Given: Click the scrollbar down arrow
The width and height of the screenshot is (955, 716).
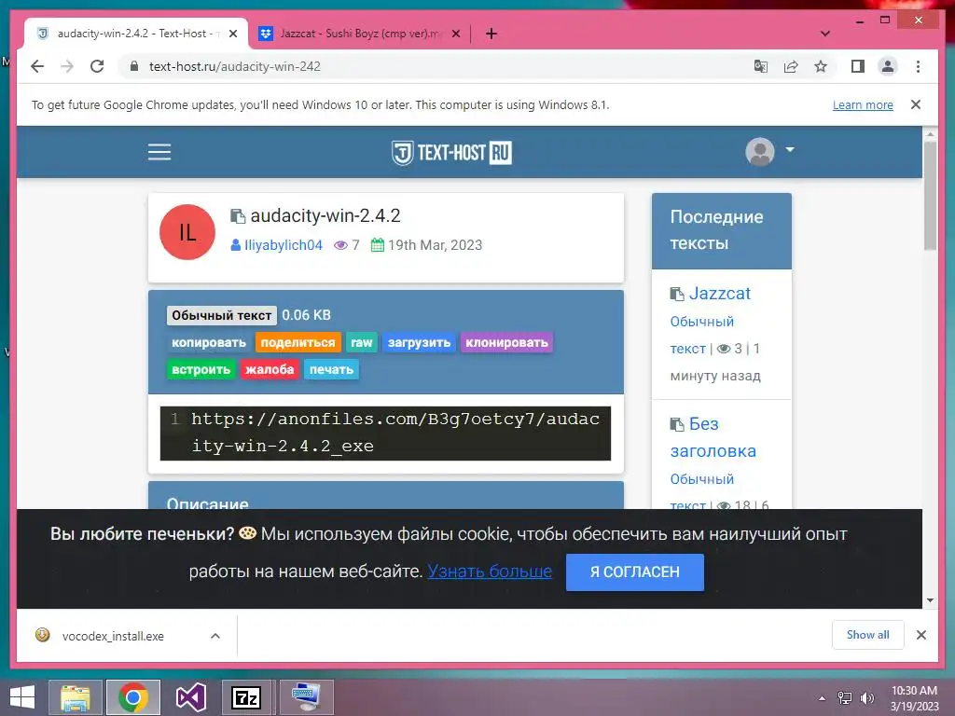Looking at the screenshot, I should (x=930, y=600).
